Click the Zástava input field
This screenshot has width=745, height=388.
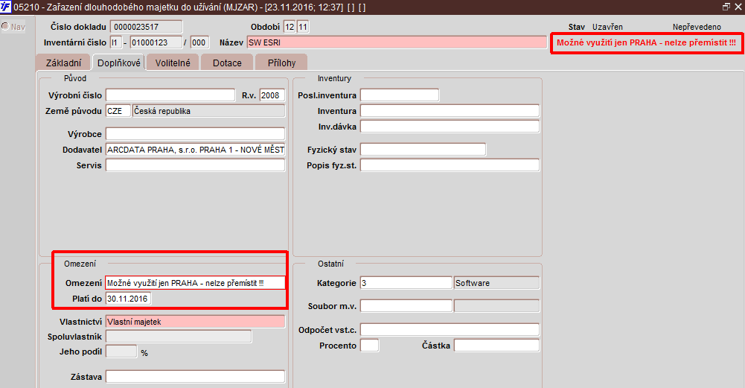coord(195,377)
